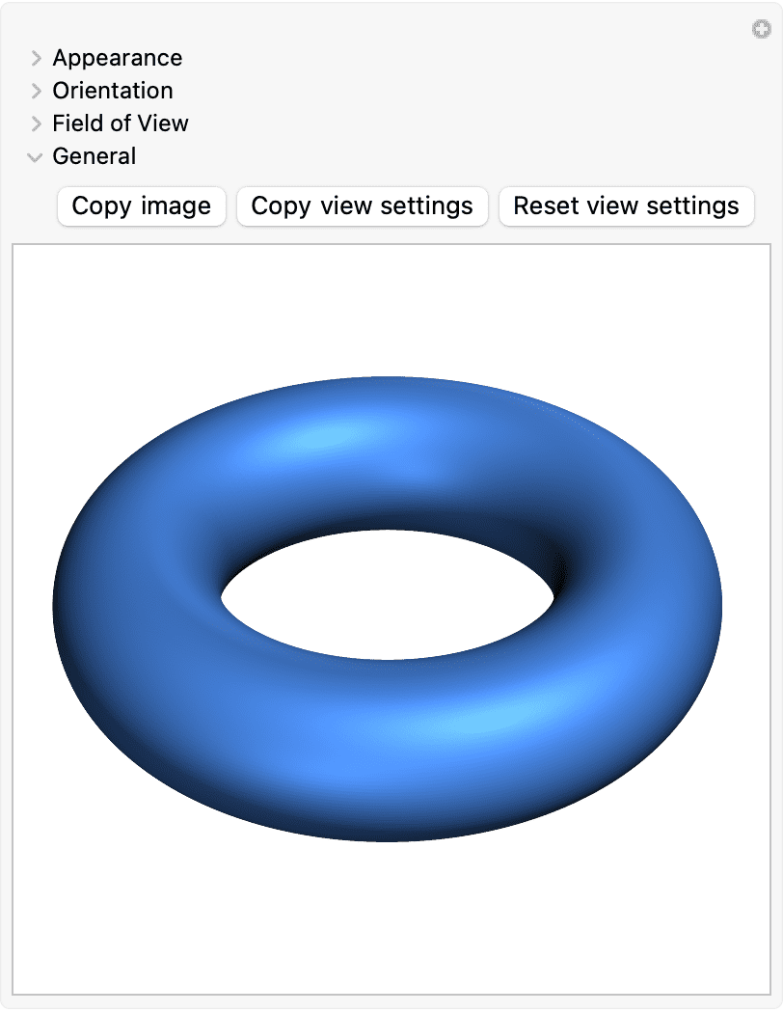Image resolution: width=783 pixels, height=1013 pixels.
Task: Click the plus icon in the top-right corner
Action: 761,29
